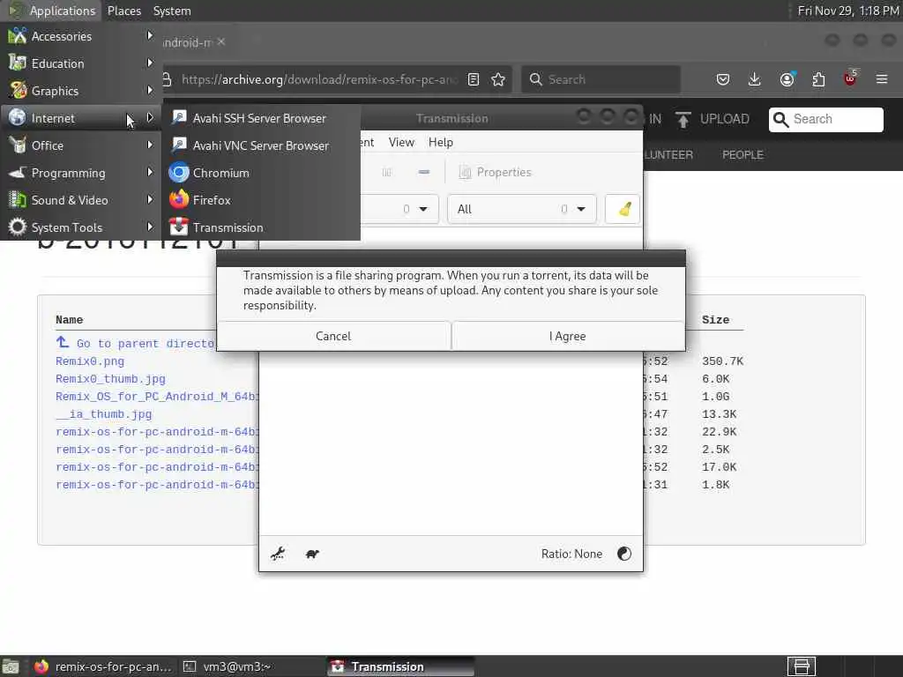Click the Name column header
Screen dimensions: 903x677
click(x=69, y=320)
